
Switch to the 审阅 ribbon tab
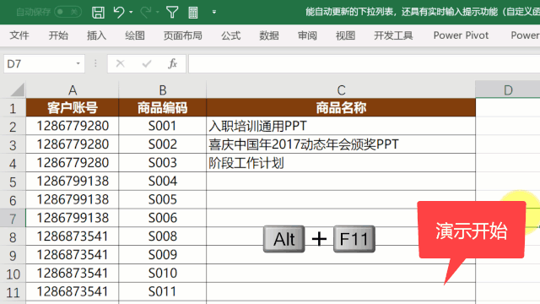[x=307, y=35]
